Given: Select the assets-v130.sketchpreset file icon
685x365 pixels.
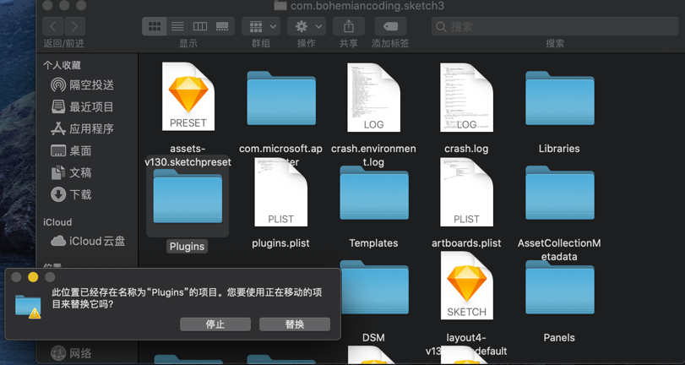Looking at the screenshot, I should [188, 96].
